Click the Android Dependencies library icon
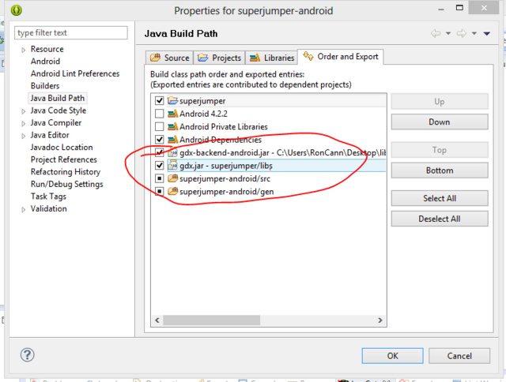The width and height of the screenshot is (506, 382). [x=172, y=139]
